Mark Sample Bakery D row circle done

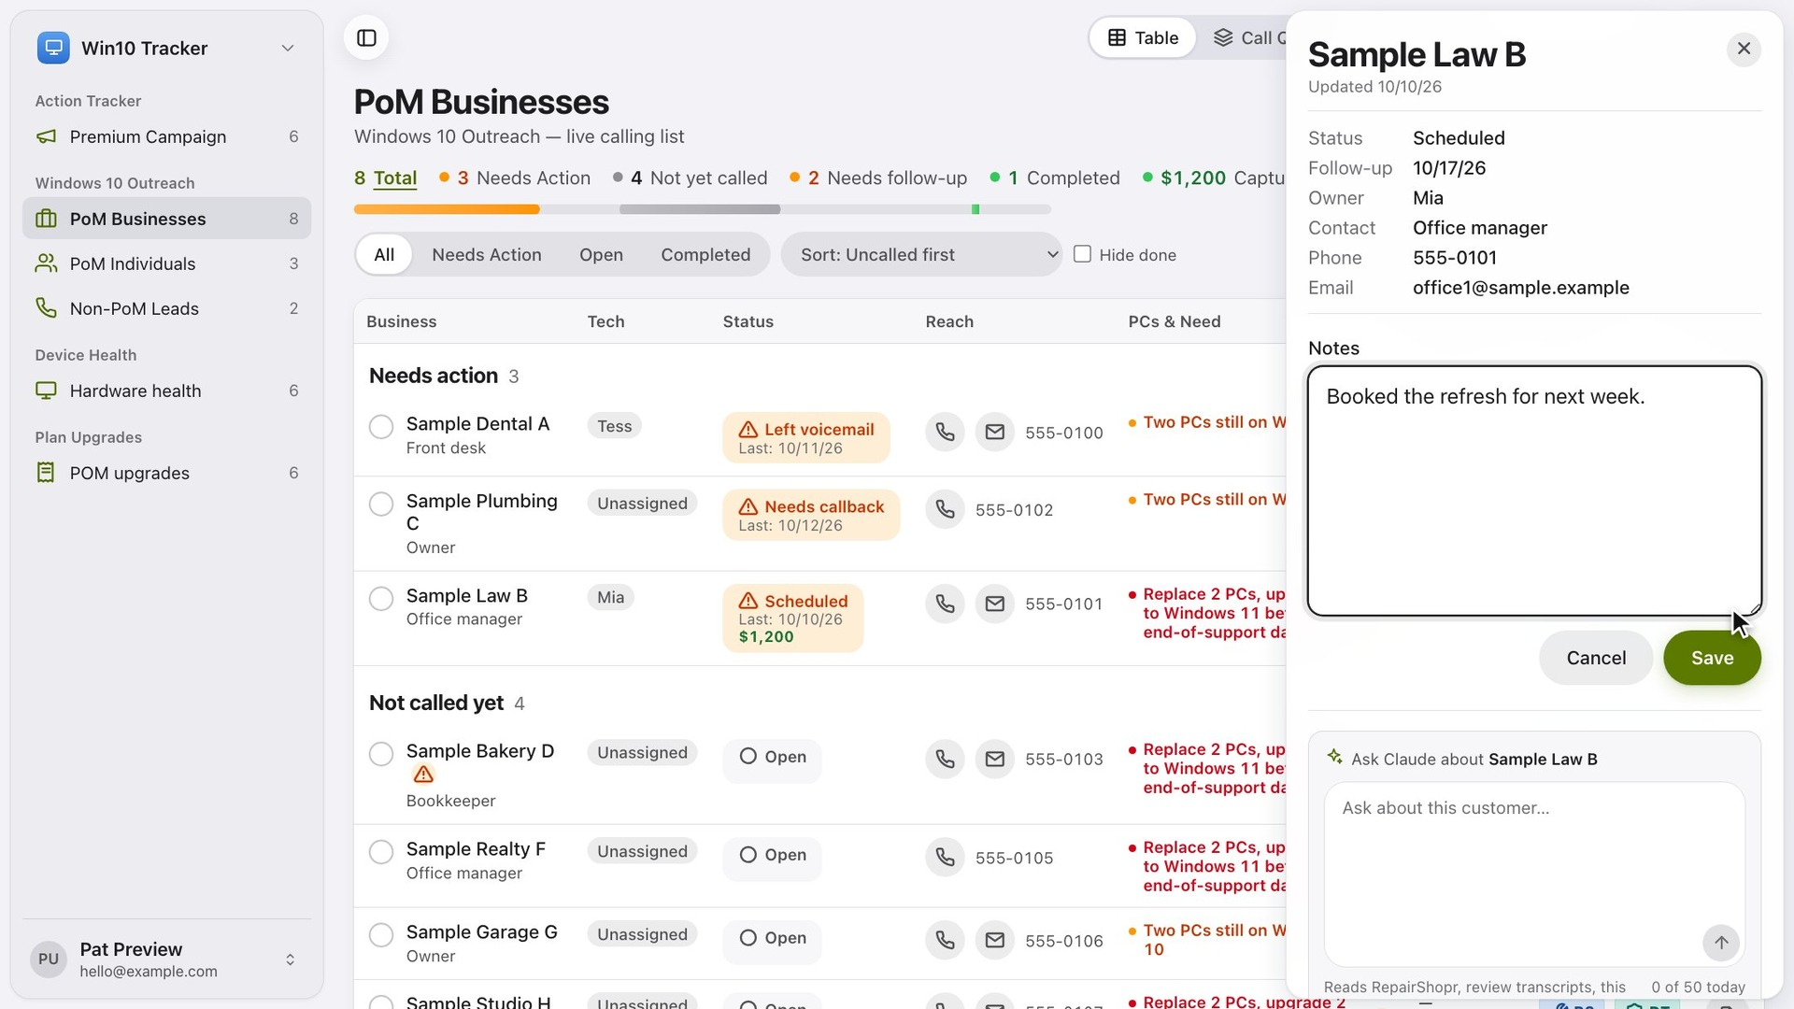click(381, 754)
